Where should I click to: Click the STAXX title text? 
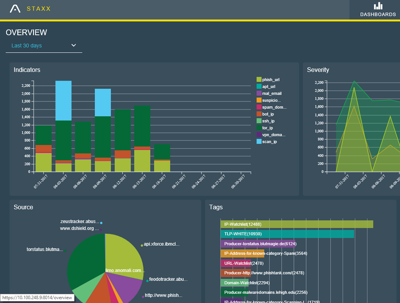[39, 9]
